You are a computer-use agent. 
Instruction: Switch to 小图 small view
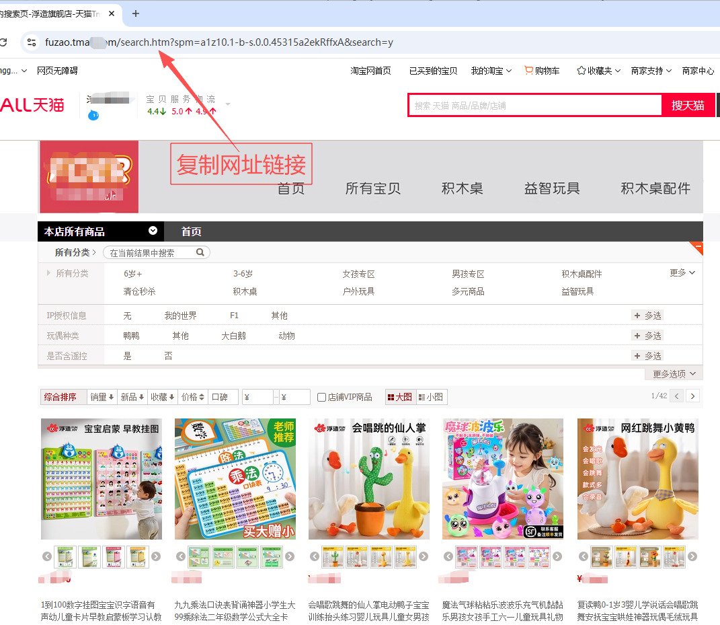click(432, 397)
